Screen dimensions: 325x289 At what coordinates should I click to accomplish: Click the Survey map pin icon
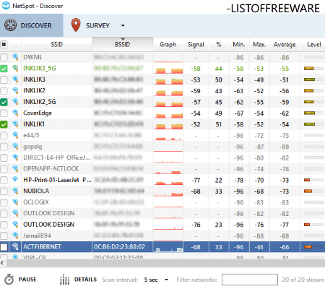pyautogui.click(x=76, y=25)
